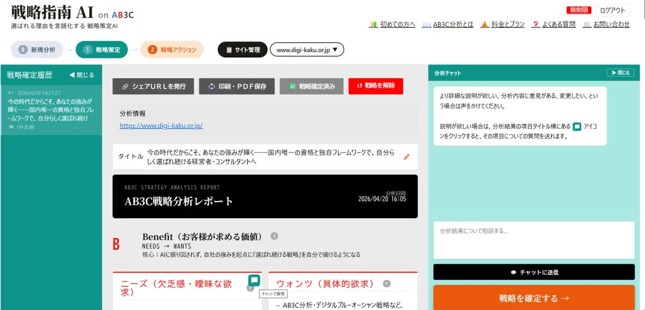The width and height of the screenshot is (645, 310).
Task: Collapse the 戦略確定履歴 sidebar with 閉じる
Action: [x=82, y=75]
